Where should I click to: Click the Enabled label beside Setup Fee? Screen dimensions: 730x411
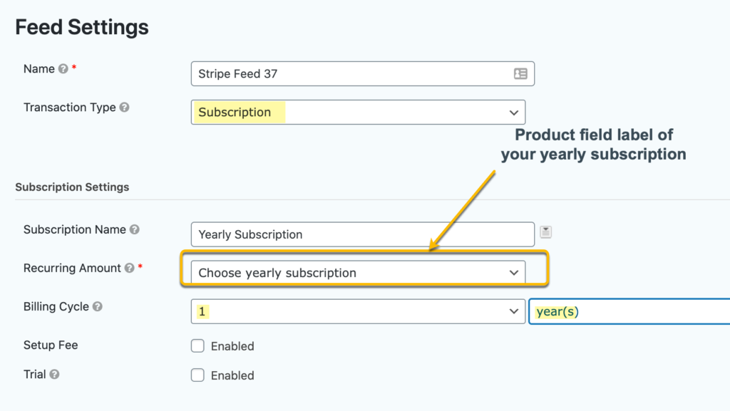232,346
